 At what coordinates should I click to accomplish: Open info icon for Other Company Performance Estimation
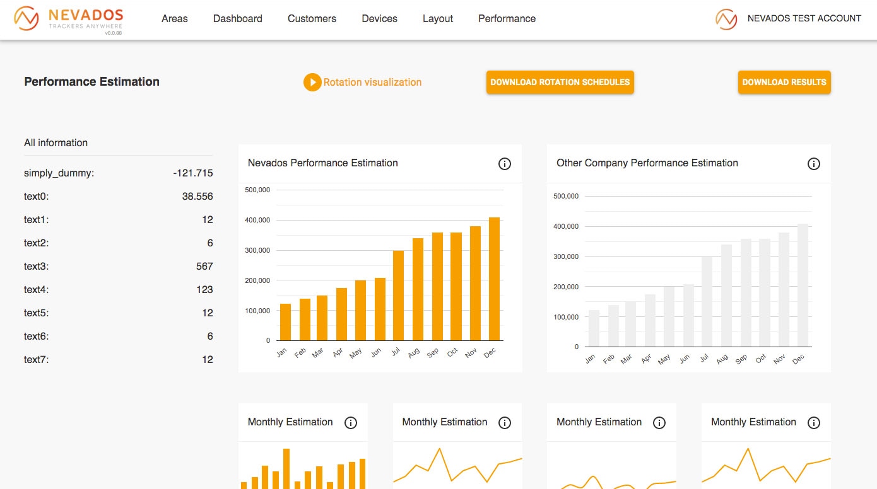coord(814,164)
